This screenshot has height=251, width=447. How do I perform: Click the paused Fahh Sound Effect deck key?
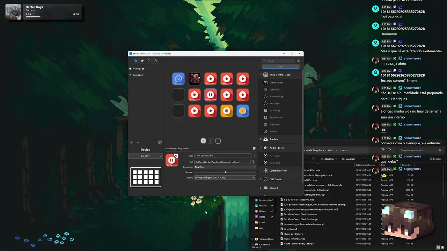coord(211,95)
